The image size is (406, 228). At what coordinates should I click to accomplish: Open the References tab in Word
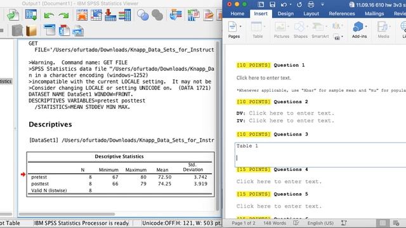tap(341, 13)
